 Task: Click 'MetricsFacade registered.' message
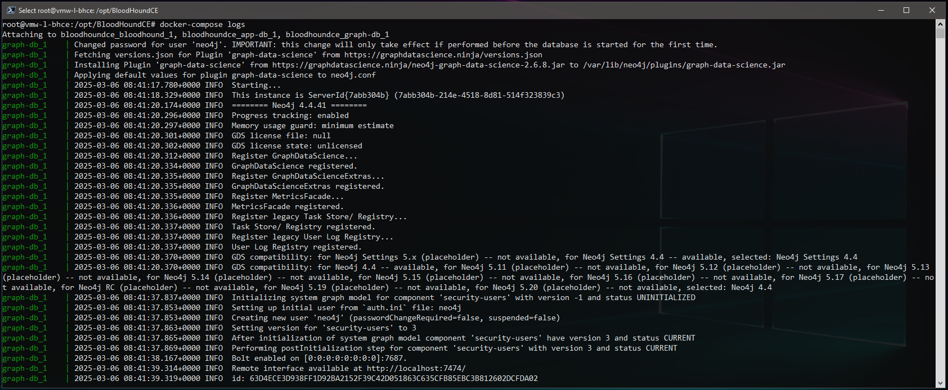pyautogui.click(x=288, y=206)
